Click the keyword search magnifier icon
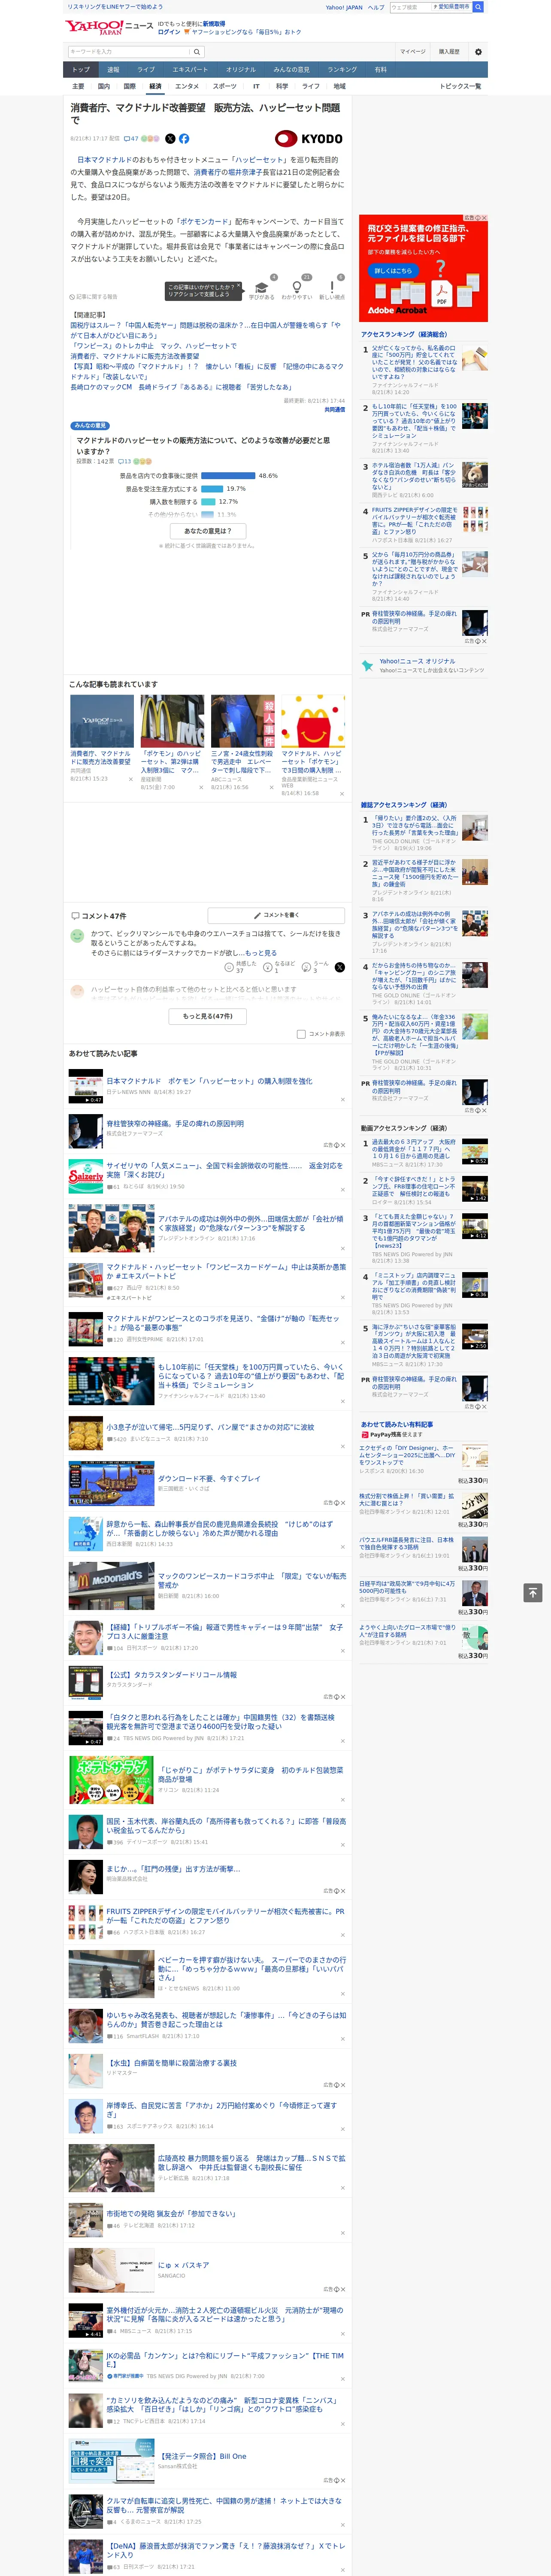This screenshot has width=551, height=2576. [196, 52]
